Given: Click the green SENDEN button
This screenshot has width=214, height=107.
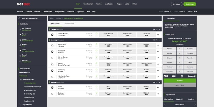Looking at the screenshot, I should click(x=180, y=81).
